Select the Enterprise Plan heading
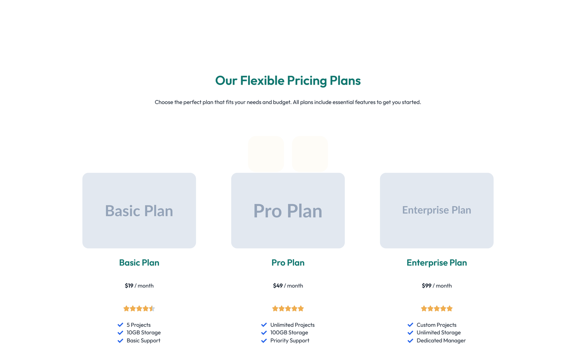Image resolution: width=576 pixels, height=352 pixels. [x=436, y=263]
